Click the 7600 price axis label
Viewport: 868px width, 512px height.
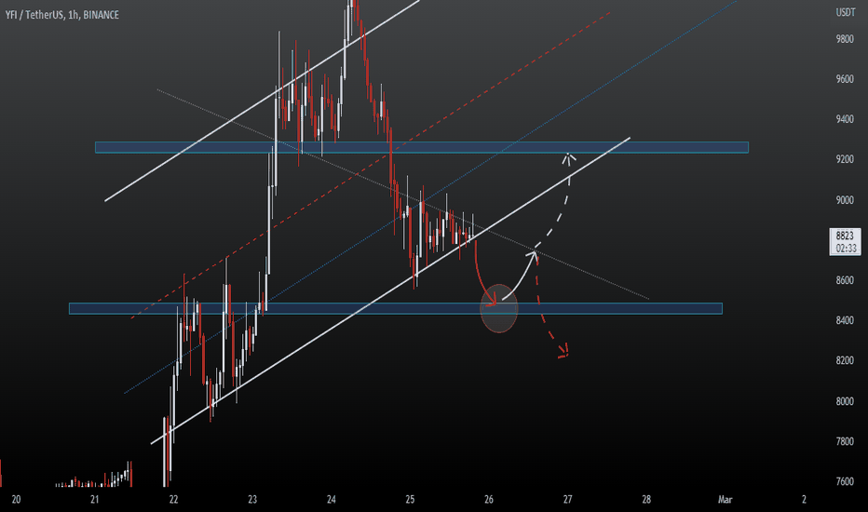coord(845,481)
